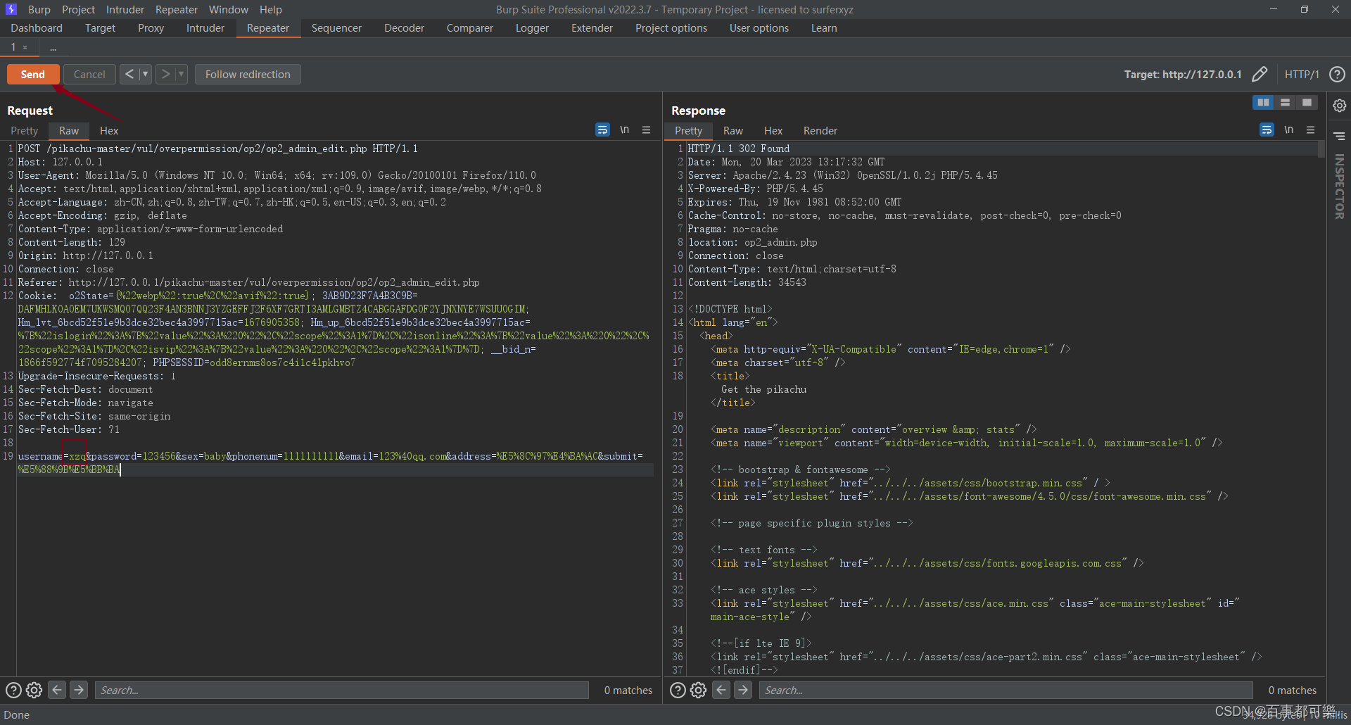Open the forward history dropdown arrow

[x=181, y=74]
